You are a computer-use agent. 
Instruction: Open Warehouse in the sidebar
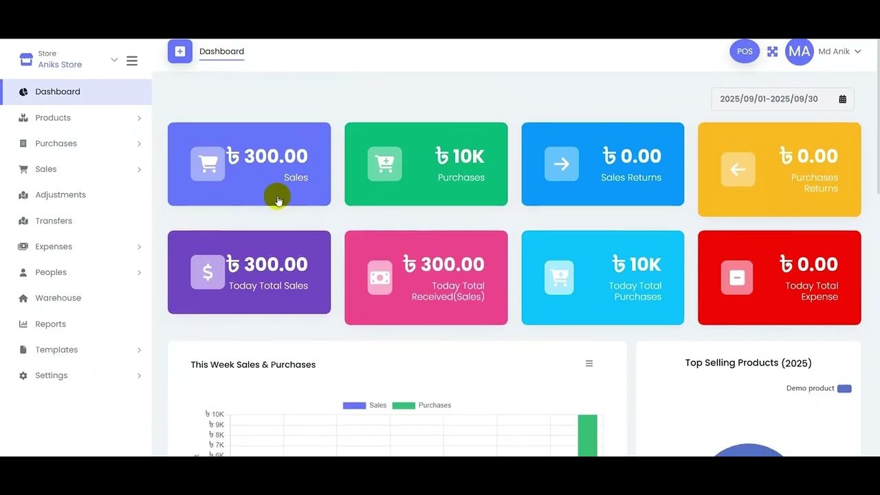[x=76, y=298]
